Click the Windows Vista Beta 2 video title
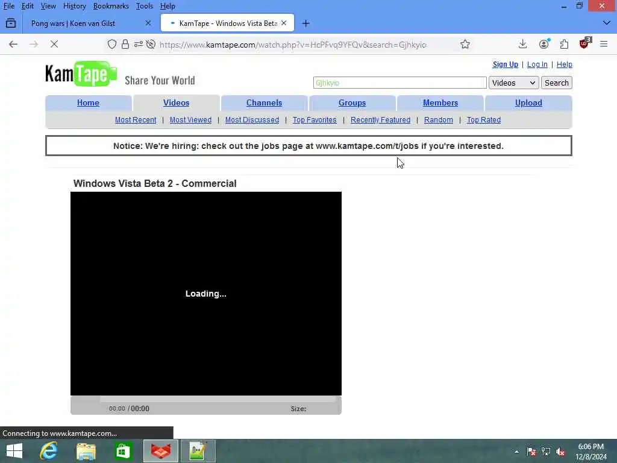Viewport: 617px width, 463px height. click(x=155, y=183)
